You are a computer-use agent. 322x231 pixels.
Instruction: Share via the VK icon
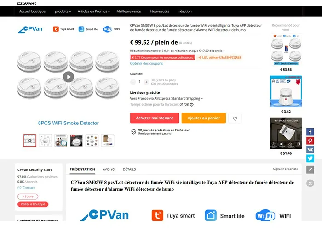[x=310, y=150]
